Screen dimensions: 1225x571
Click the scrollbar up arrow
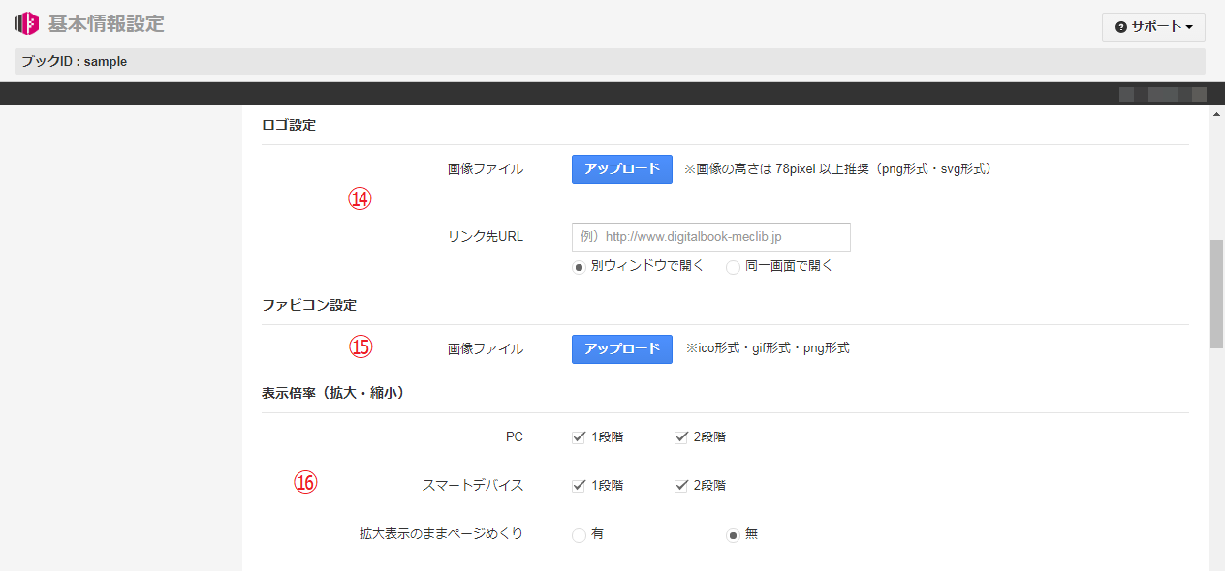click(x=1216, y=114)
